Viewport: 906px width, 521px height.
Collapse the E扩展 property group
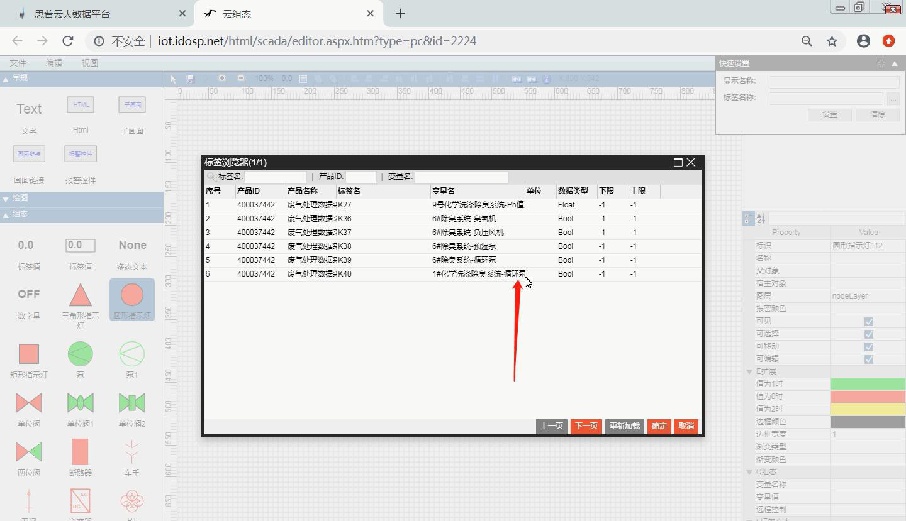click(749, 371)
